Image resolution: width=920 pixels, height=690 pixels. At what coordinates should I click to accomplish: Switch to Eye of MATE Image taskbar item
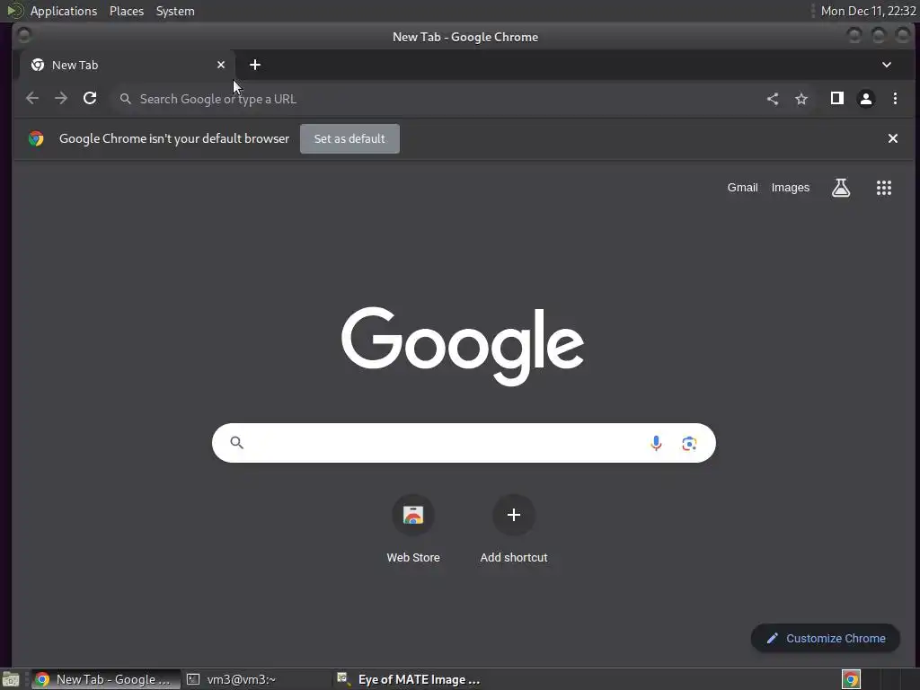pos(409,679)
